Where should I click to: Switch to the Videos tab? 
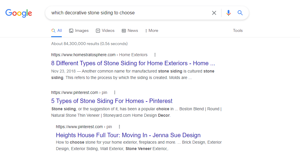pyautogui.click(x=105, y=31)
